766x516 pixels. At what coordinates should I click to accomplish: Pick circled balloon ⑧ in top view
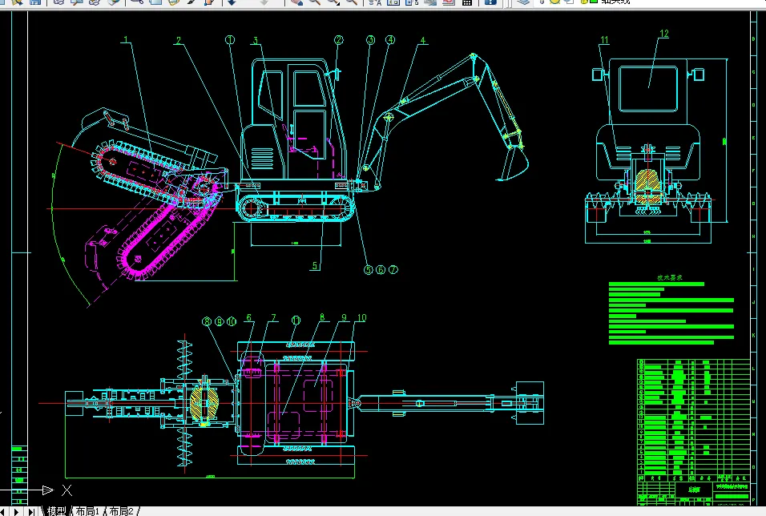[x=208, y=321]
